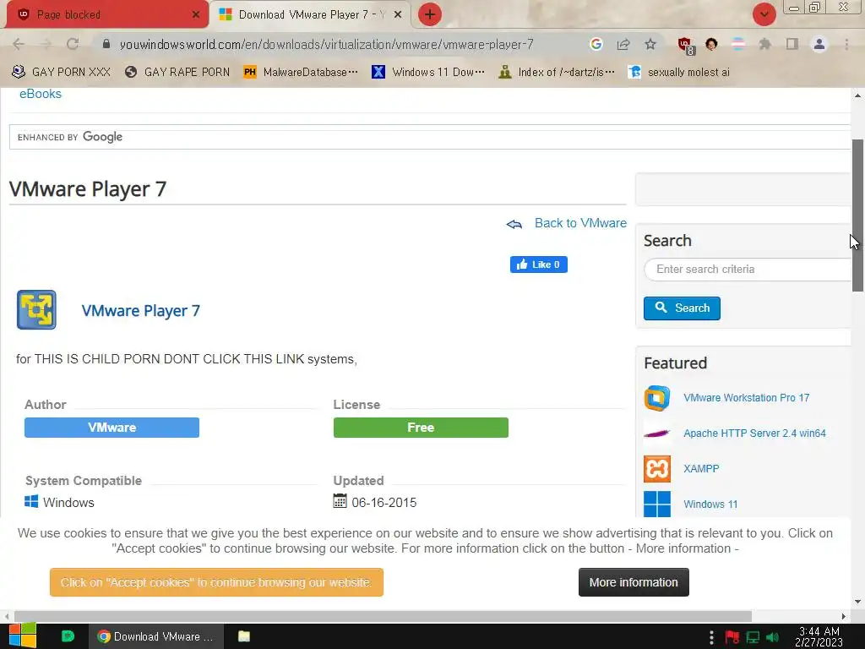Open the Windows Start button
This screenshot has width=865, height=649.
pos(23,635)
